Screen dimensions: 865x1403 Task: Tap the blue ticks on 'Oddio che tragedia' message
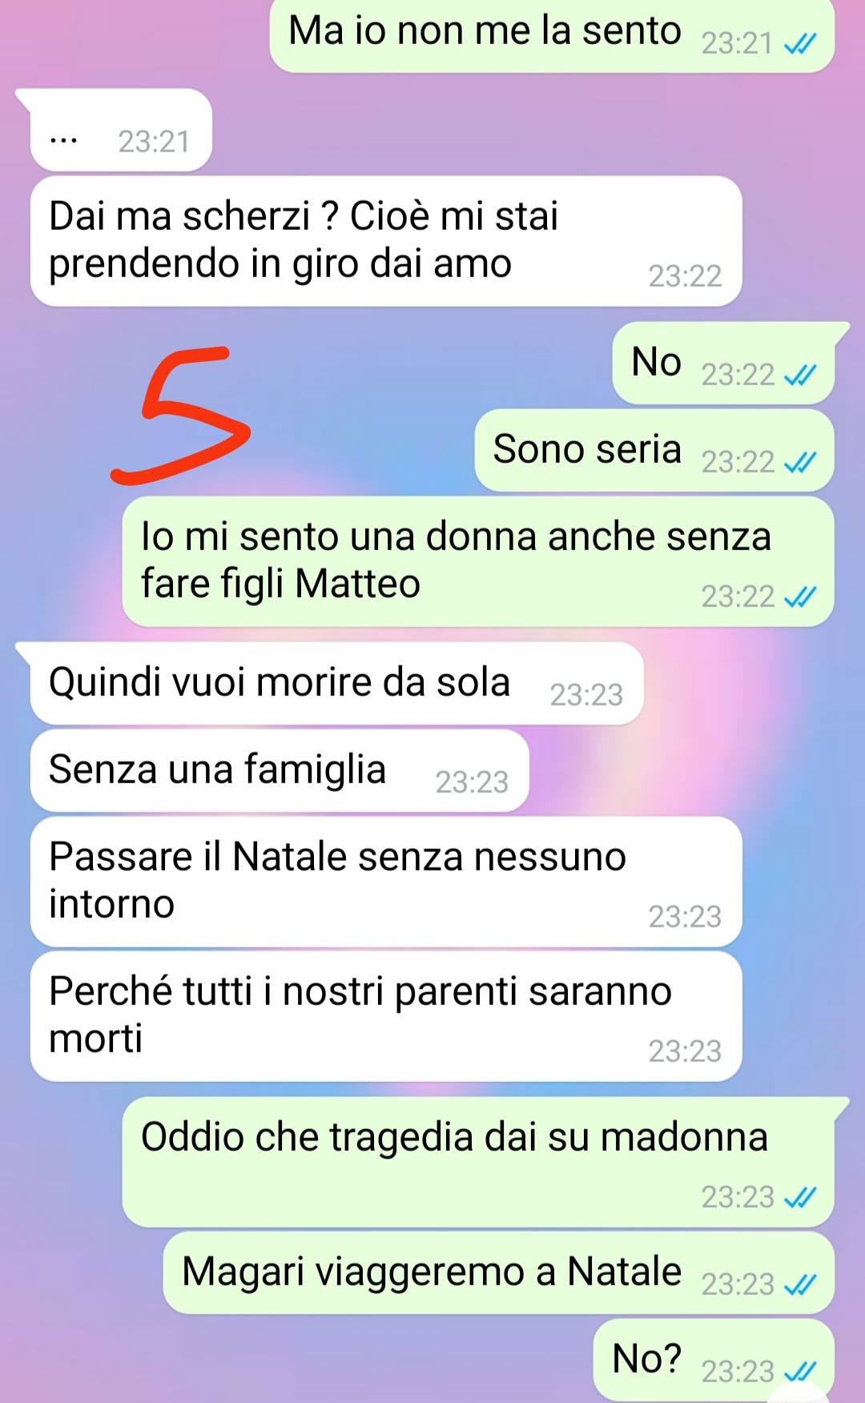point(800,1197)
